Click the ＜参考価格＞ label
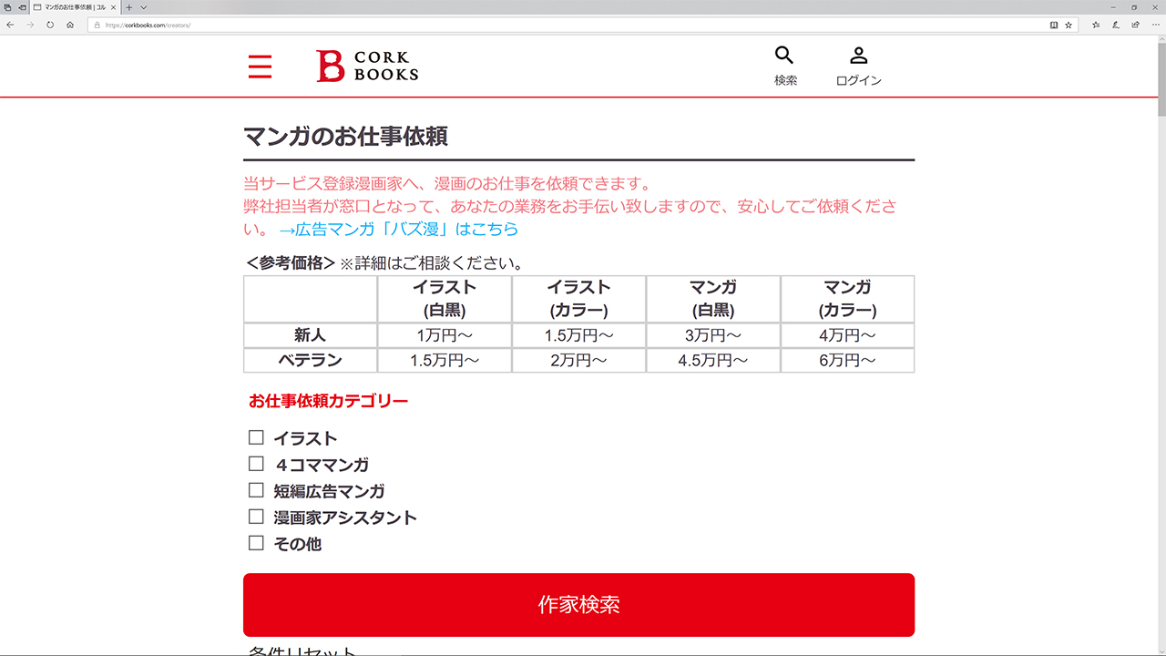This screenshot has width=1166, height=656. point(291,263)
